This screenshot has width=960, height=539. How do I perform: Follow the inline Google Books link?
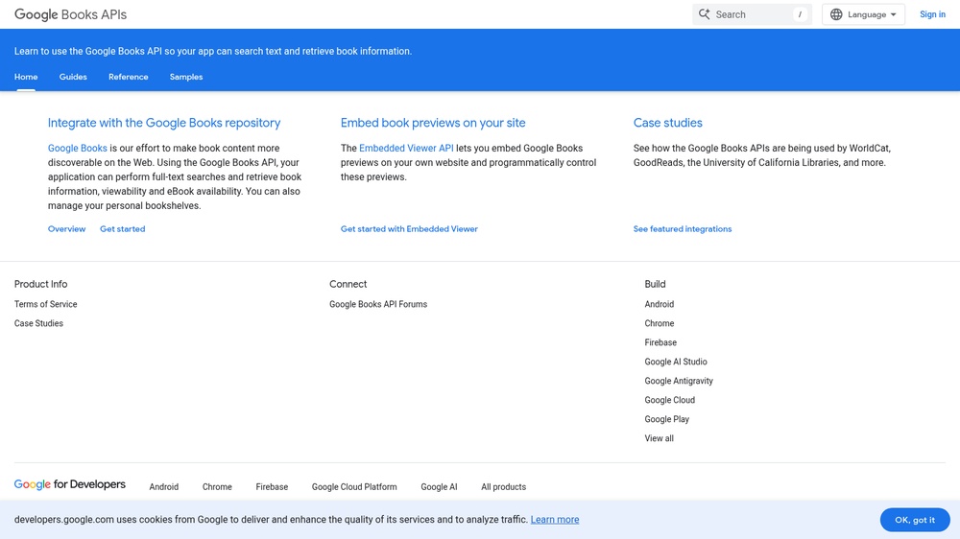coord(77,148)
